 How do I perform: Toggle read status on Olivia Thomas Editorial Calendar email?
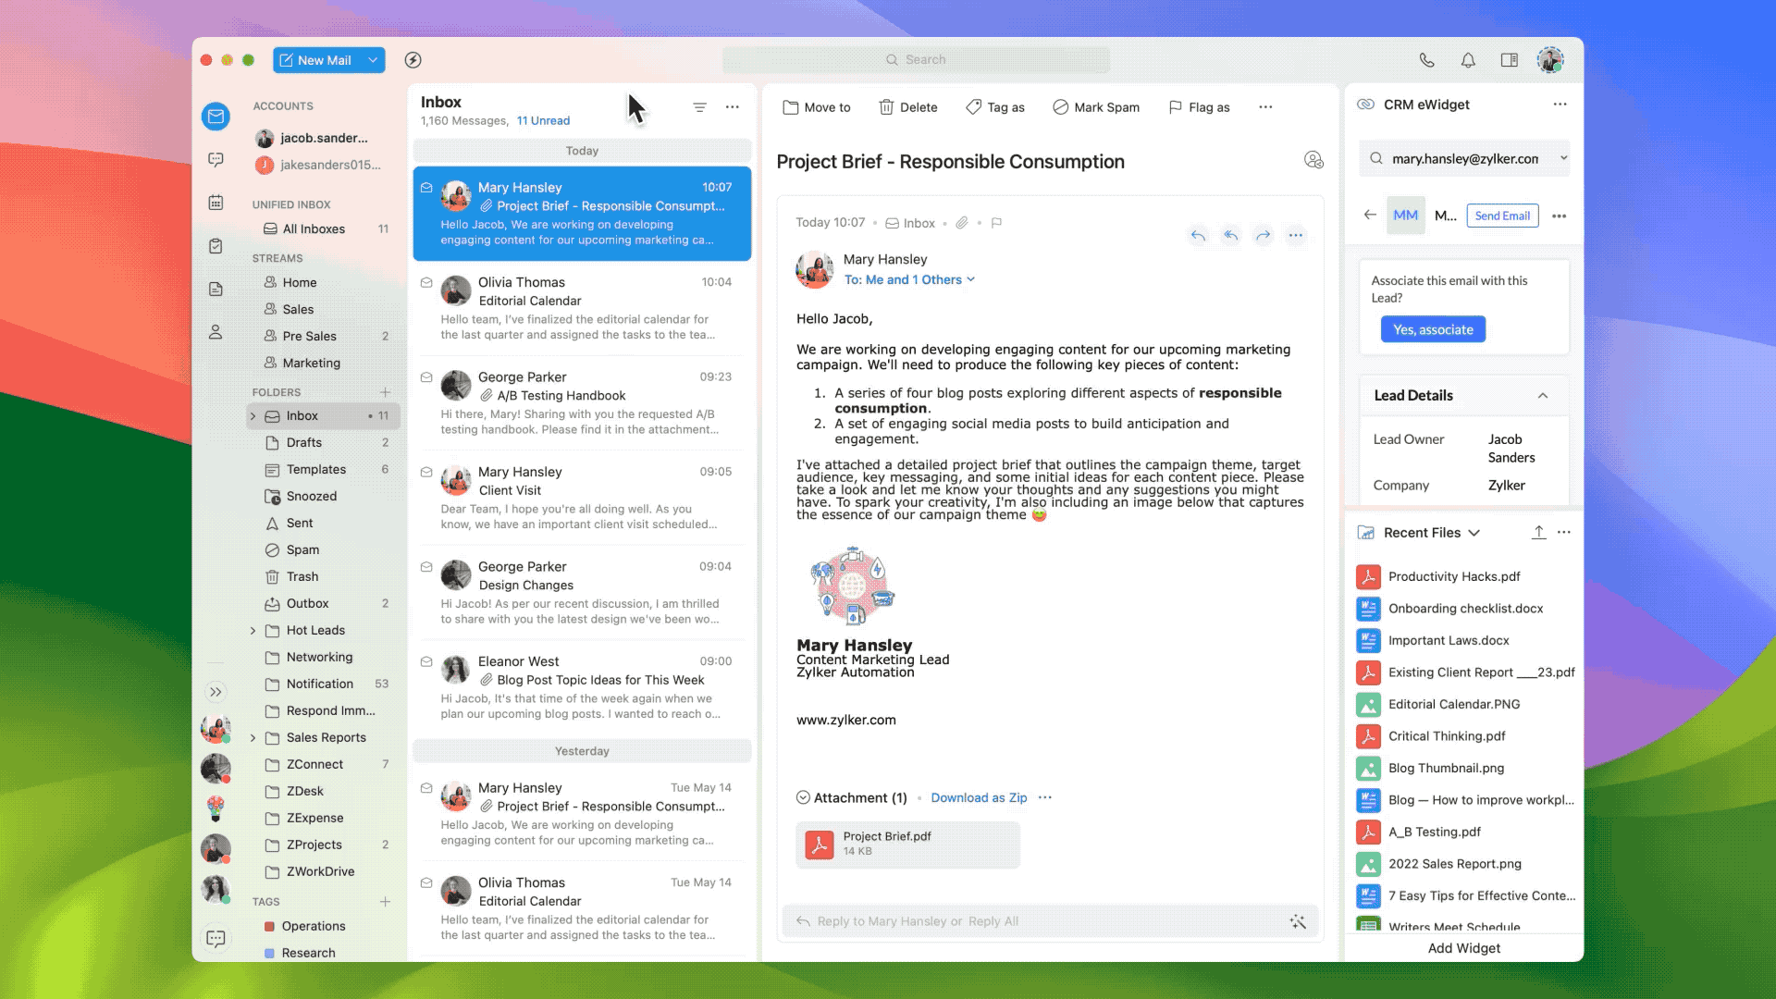click(x=426, y=282)
